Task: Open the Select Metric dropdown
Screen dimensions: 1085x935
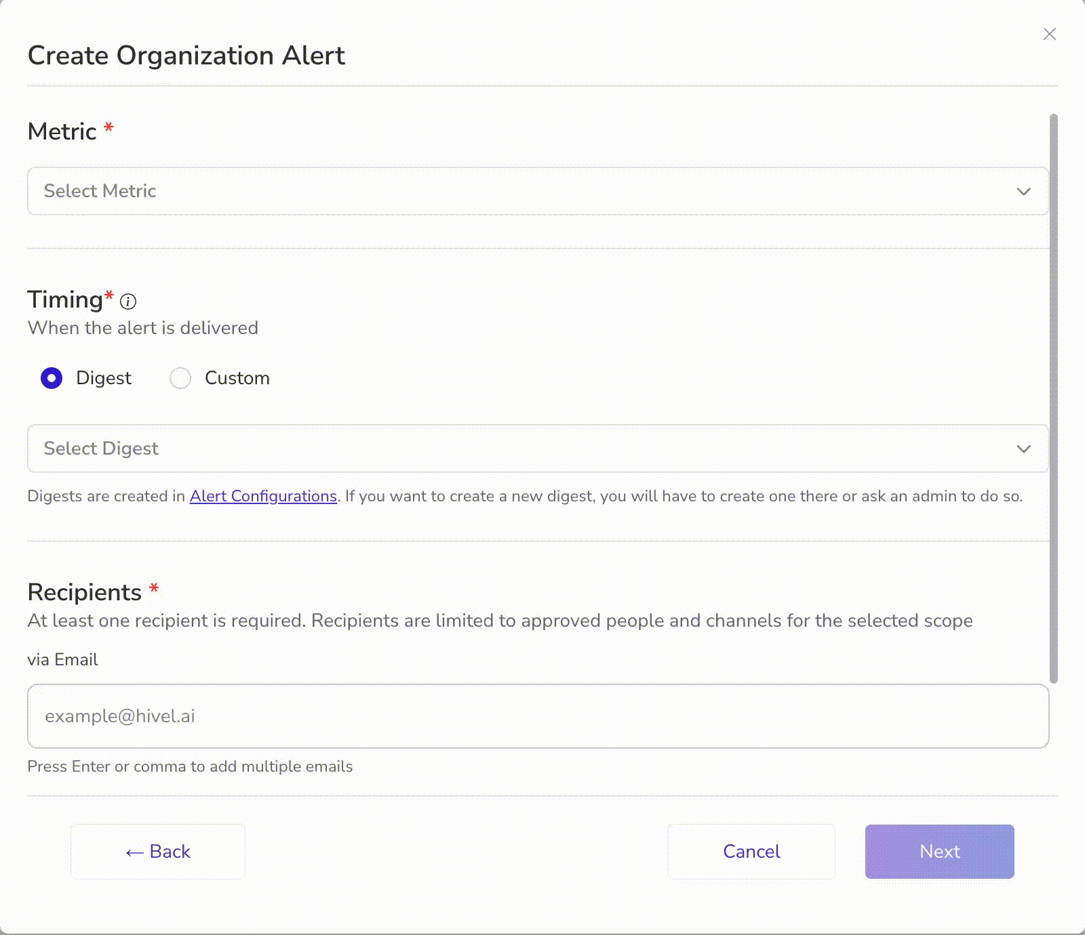Action: pos(529,191)
